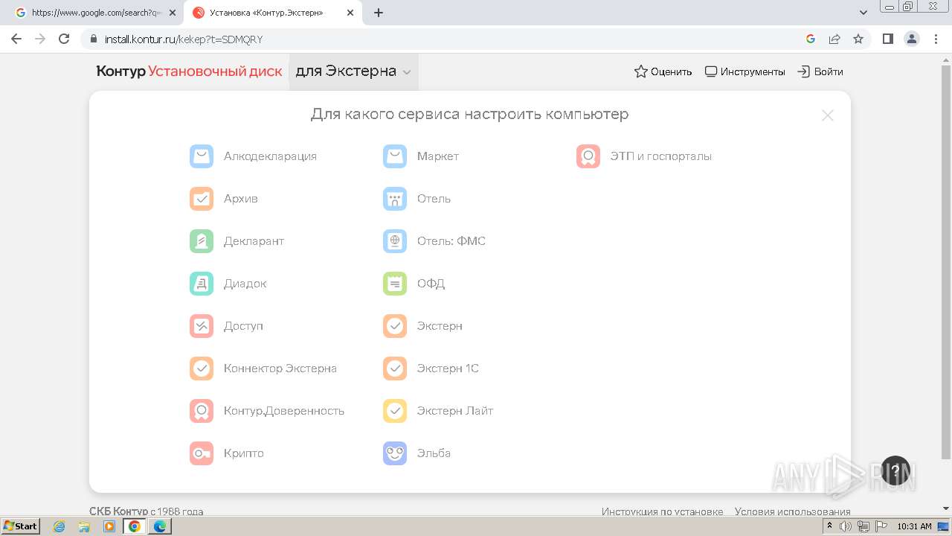Choose the Отель: ФМС label
Screen dimensions: 952x536
point(451,241)
